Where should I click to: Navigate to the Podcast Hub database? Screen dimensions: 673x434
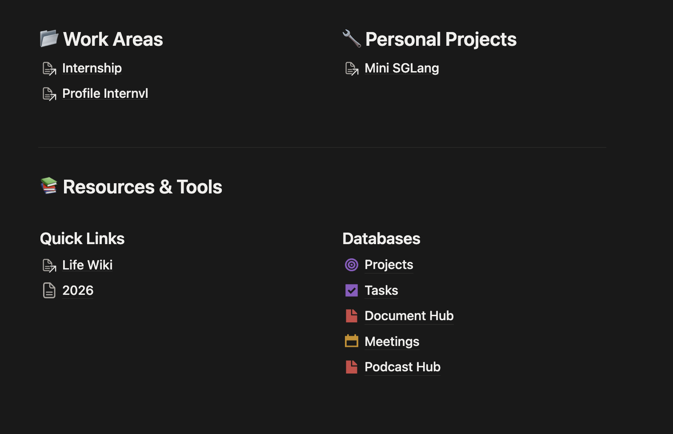(402, 367)
